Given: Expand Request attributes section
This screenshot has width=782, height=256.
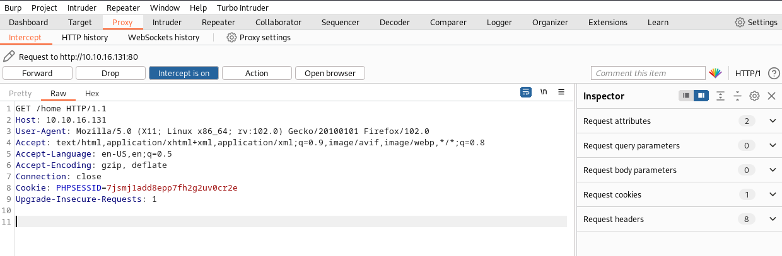Looking at the screenshot, I should (x=773, y=121).
